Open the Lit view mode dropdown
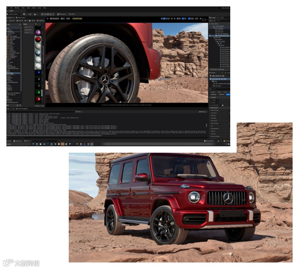The width and height of the screenshot is (299, 269). pos(63,19)
